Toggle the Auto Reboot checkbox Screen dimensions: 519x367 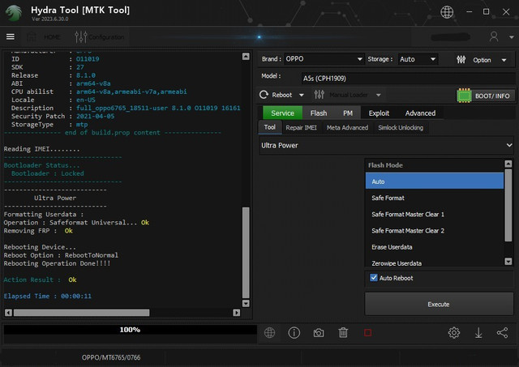tap(374, 278)
